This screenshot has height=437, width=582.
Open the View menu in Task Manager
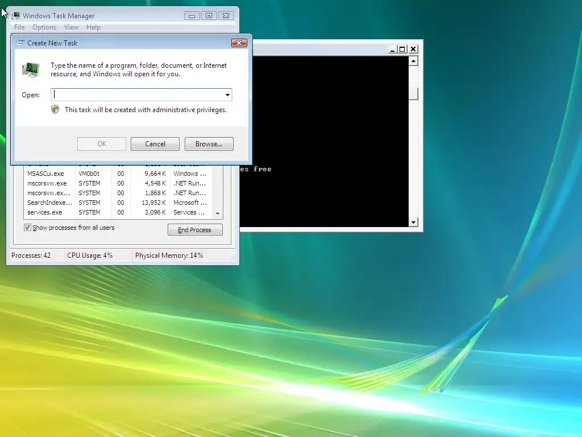pyautogui.click(x=71, y=27)
